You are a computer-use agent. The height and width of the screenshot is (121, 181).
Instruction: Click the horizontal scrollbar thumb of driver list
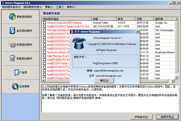coord(106,81)
